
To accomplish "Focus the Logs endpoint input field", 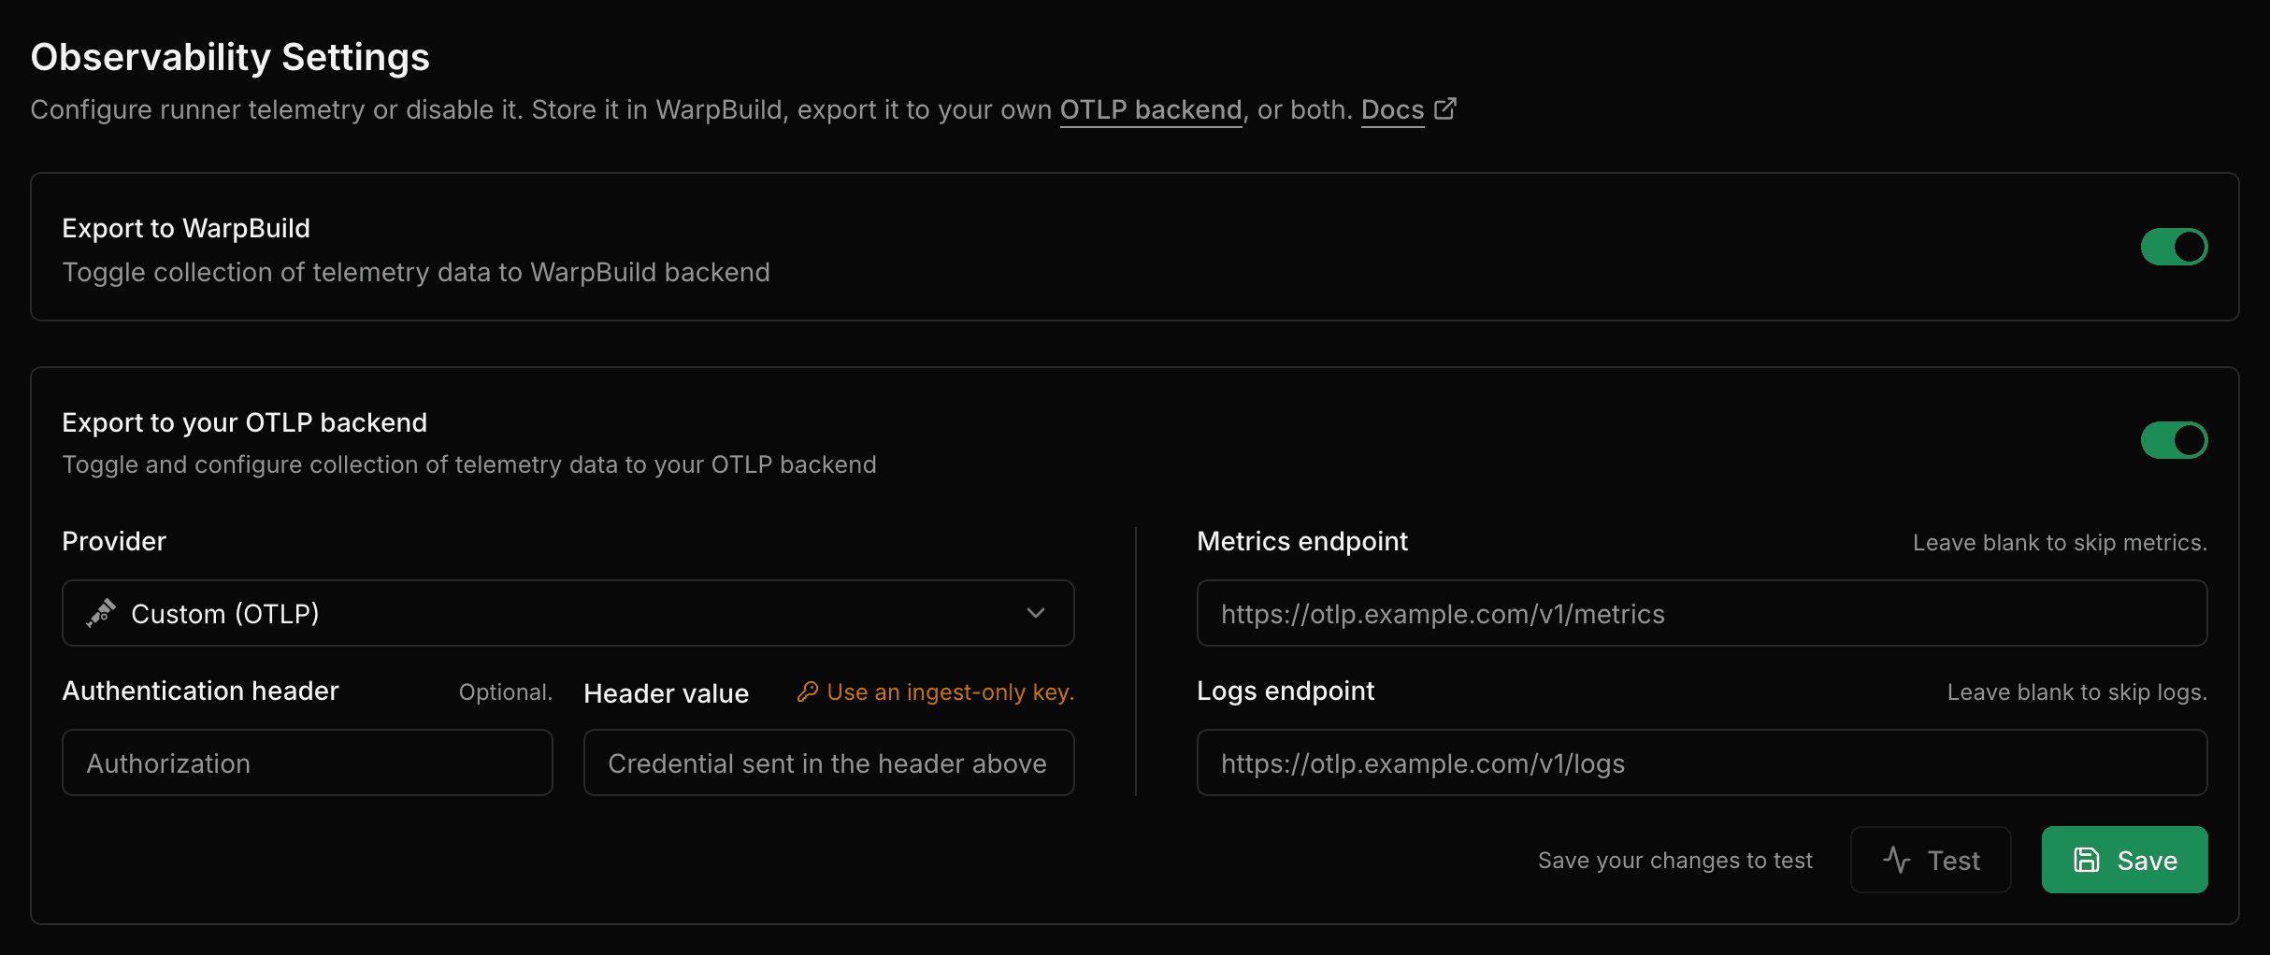I will [x=1702, y=763].
